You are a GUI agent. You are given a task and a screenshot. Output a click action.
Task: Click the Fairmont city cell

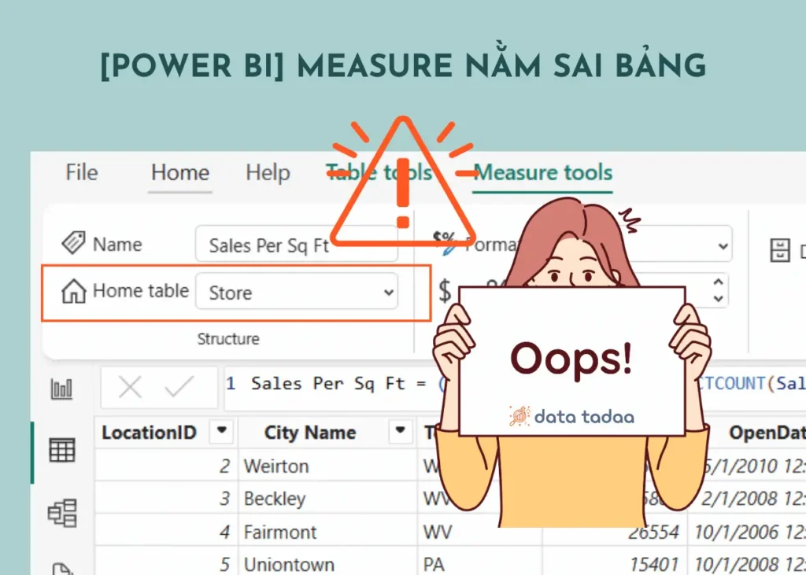click(x=327, y=531)
